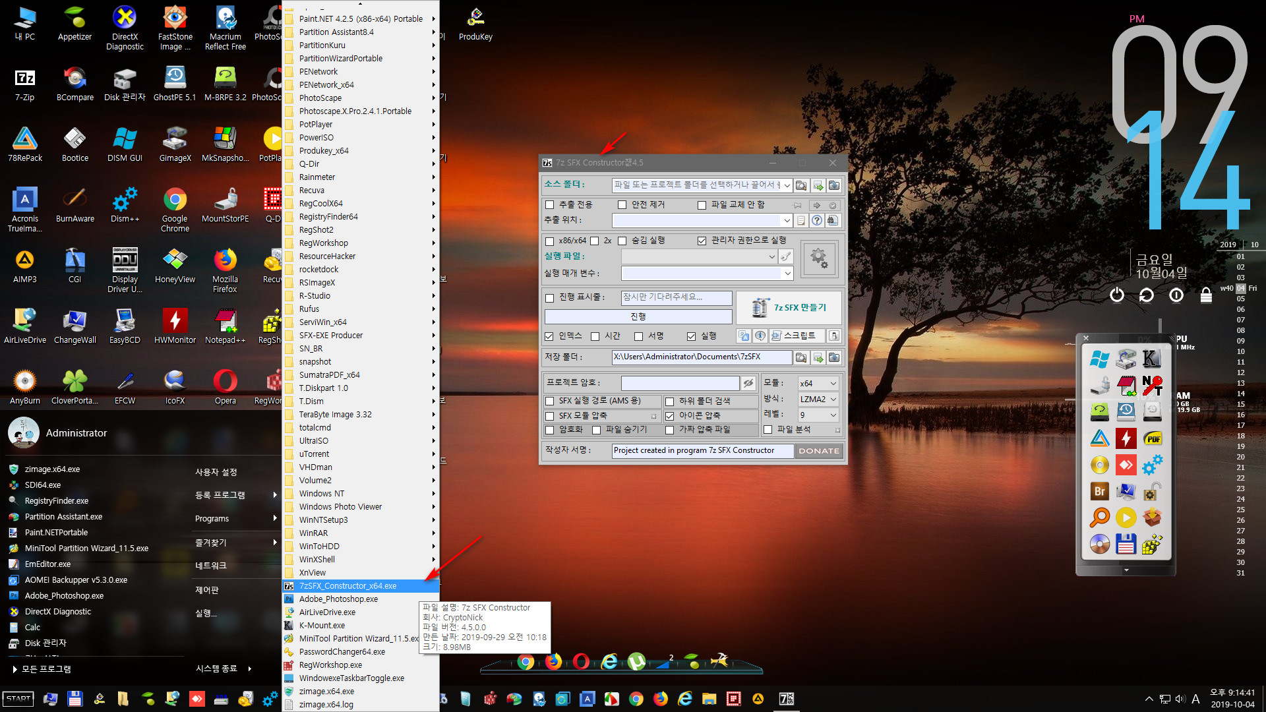Open the 실행 매개 변수 dropdown
The width and height of the screenshot is (1266, 712).
[787, 273]
